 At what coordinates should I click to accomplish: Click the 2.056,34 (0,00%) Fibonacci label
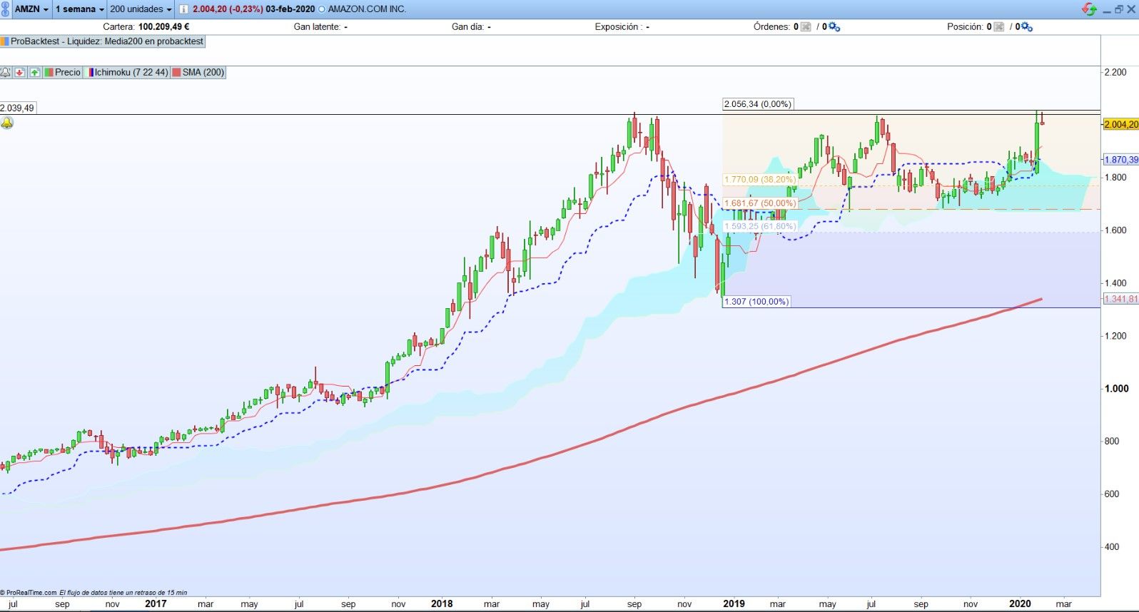tap(757, 104)
